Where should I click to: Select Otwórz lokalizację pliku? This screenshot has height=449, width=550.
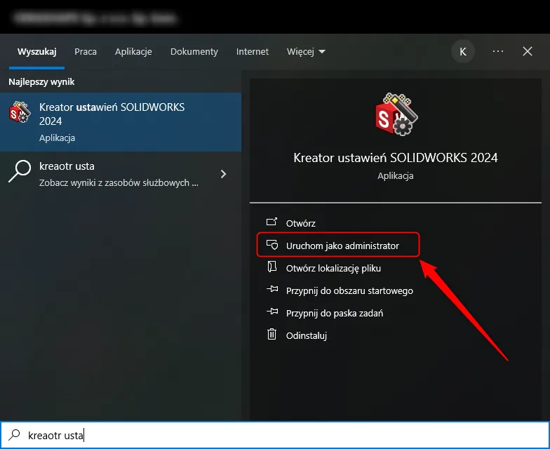coord(333,268)
